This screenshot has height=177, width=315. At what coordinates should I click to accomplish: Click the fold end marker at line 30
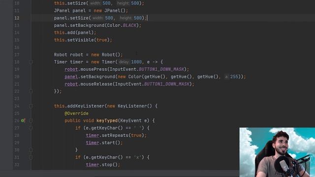pos(31,150)
